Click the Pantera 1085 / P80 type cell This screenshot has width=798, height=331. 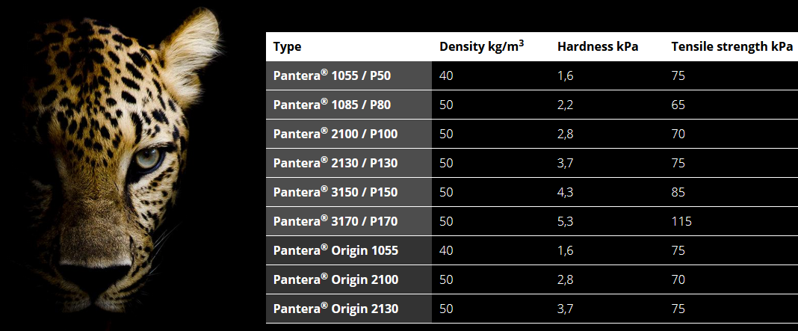[x=332, y=105]
